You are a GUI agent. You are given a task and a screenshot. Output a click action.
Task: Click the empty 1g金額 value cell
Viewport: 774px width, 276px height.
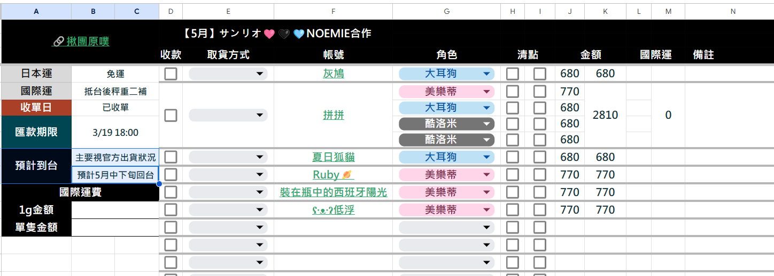point(115,210)
